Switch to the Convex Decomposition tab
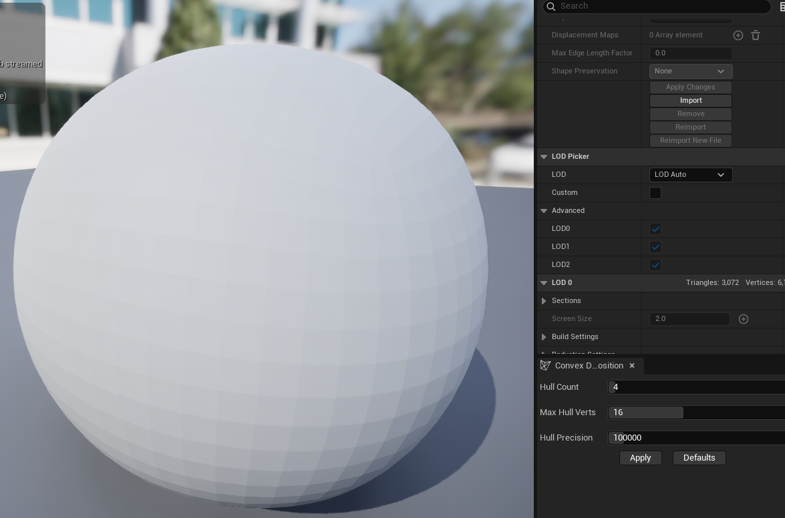The width and height of the screenshot is (785, 518). [x=589, y=366]
